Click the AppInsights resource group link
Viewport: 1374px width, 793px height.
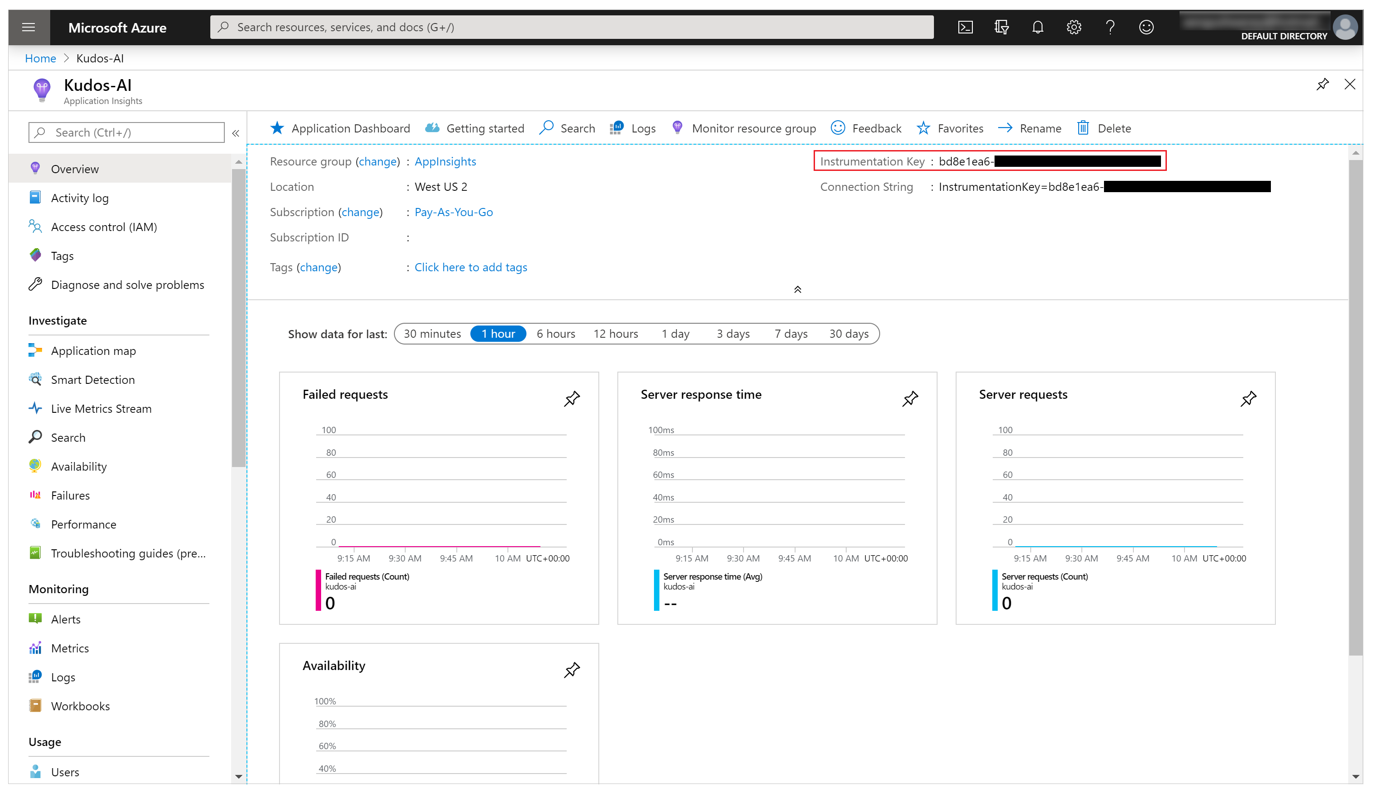444,160
